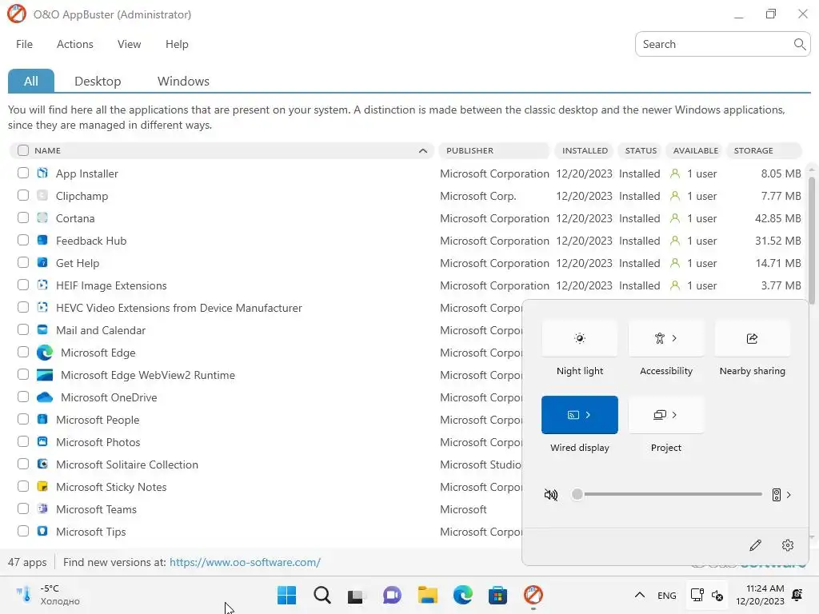Open sound output device chevron

click(788, 494)
